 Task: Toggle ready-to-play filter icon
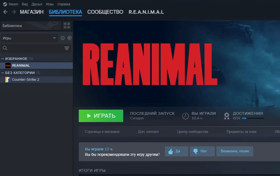click(x=69, y=38)
